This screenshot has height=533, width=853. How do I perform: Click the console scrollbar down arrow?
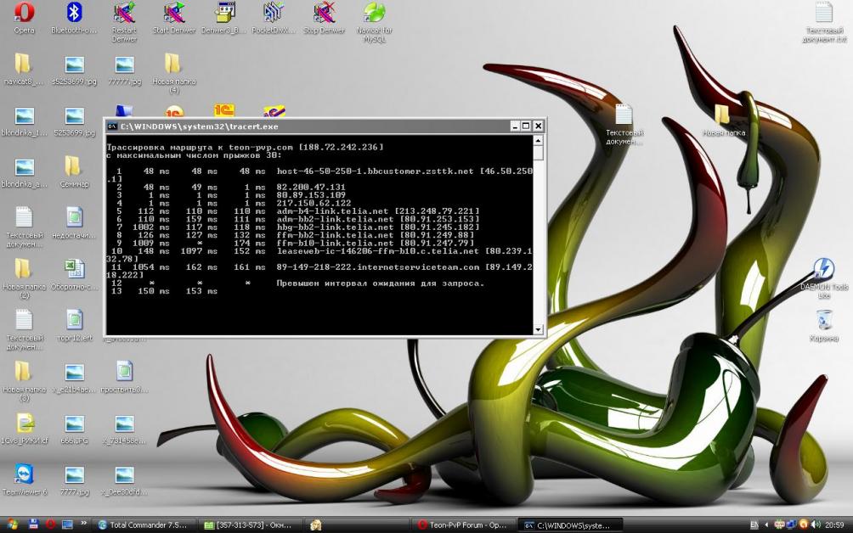point(539,328)
